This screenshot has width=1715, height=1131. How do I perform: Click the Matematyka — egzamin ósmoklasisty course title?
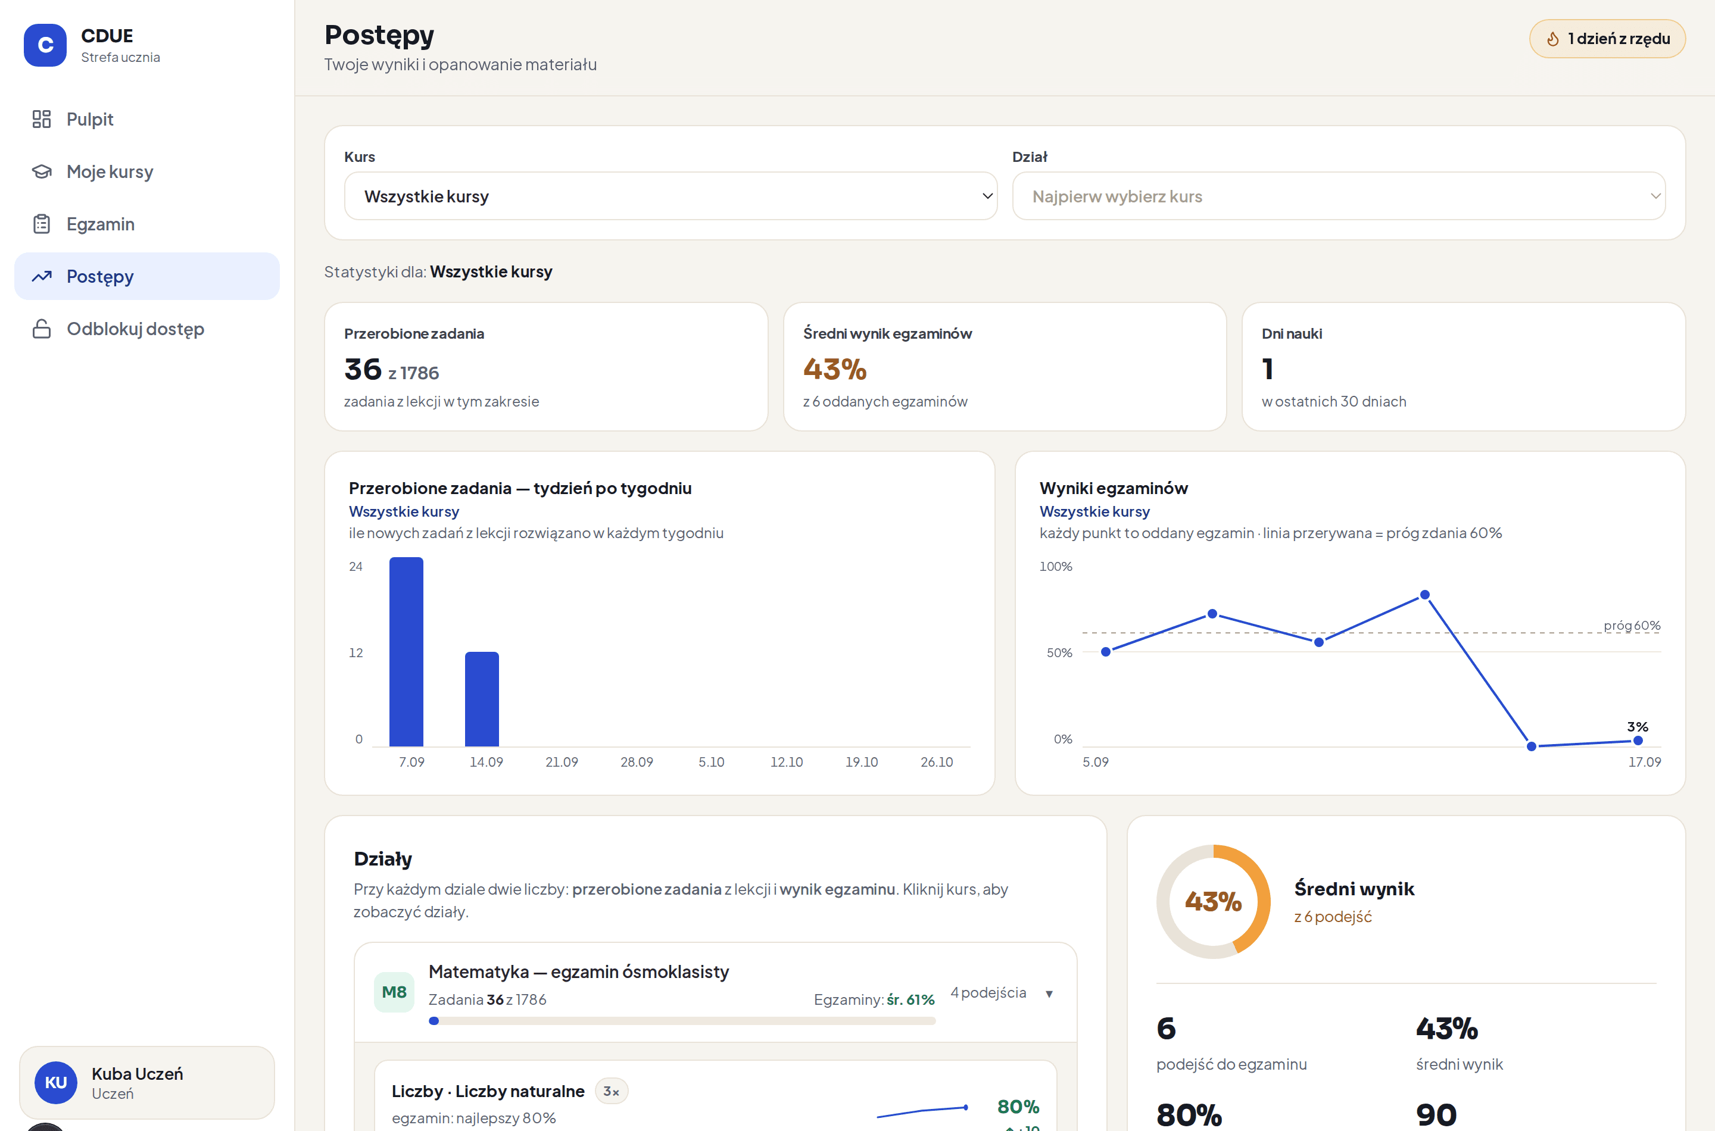pos(579,971)
